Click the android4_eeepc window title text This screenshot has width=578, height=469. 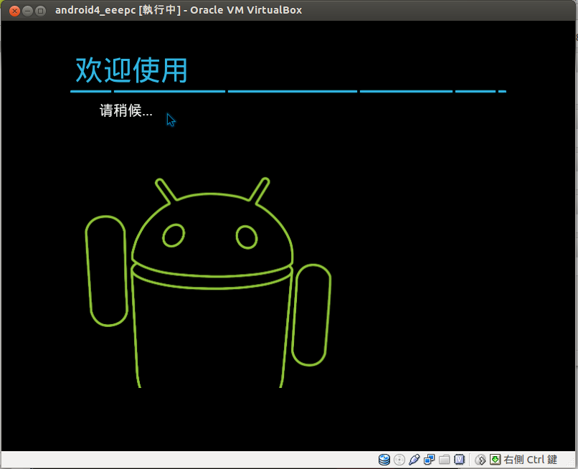[179, 10]
